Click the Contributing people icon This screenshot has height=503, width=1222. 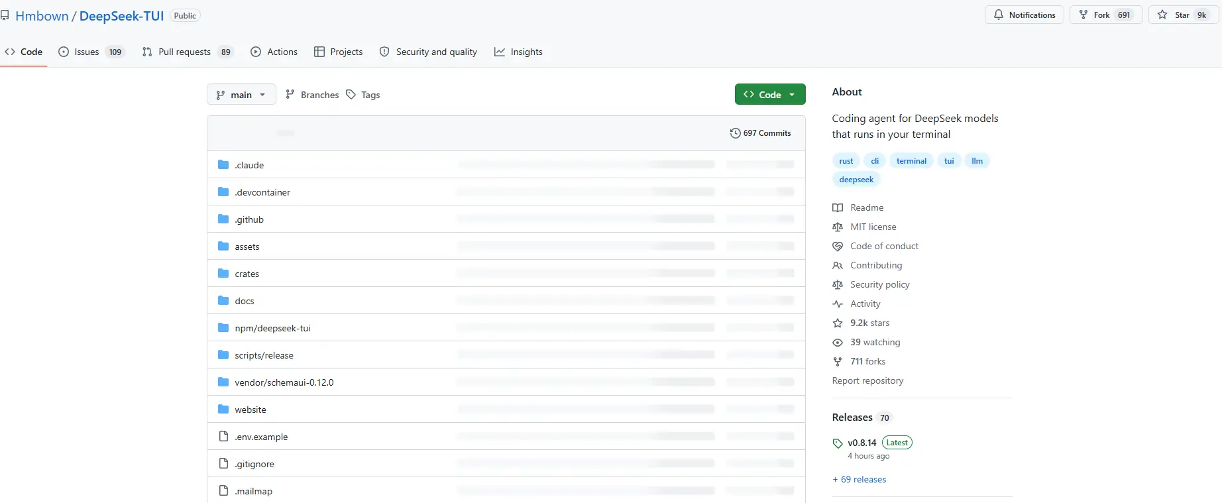click(838, 265)
